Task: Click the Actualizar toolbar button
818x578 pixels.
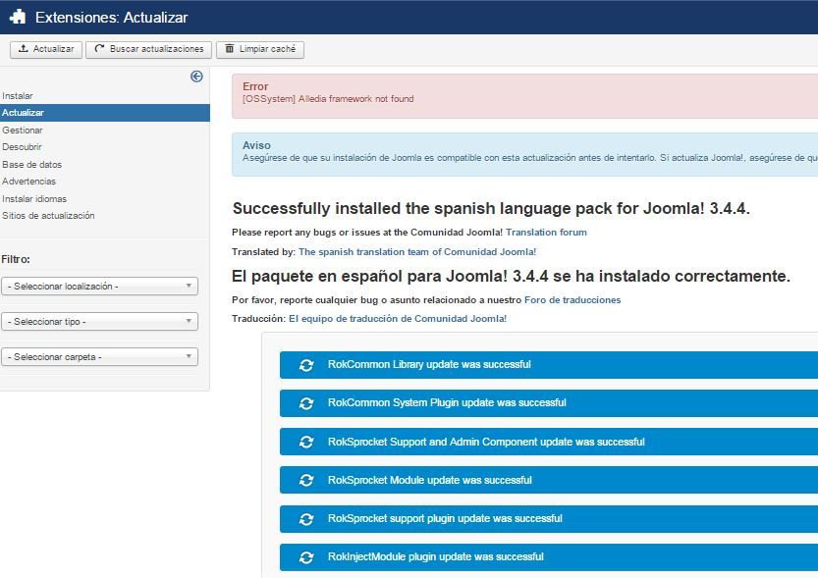Action: (46, 49)
